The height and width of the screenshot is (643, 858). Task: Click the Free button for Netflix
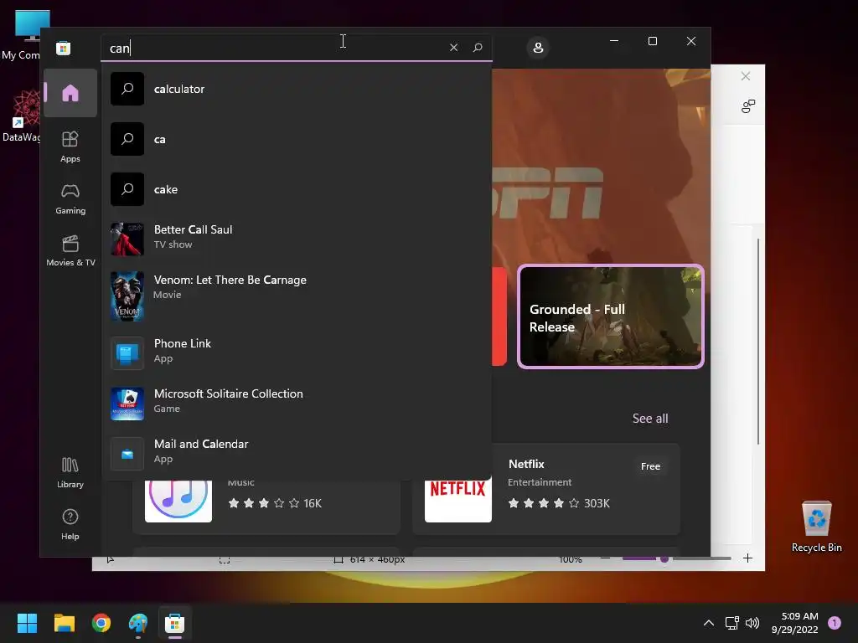point(650,466)
